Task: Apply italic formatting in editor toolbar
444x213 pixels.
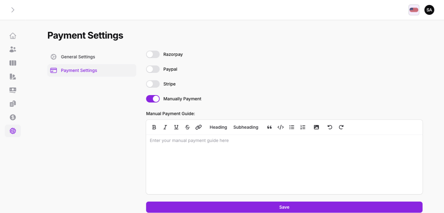Action: (165, 127)
